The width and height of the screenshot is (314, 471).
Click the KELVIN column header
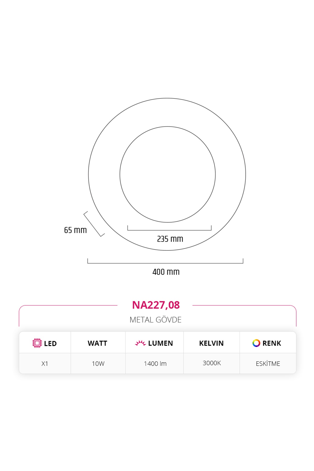211,343
